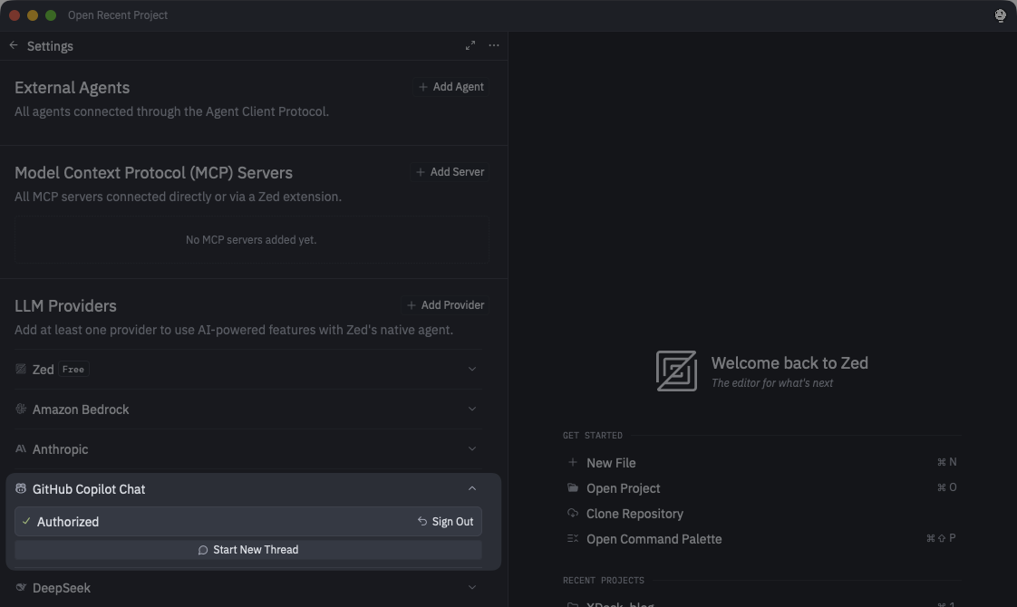This screenshot has height=607, width=1017.
Task: Click the plus icon beside New File
Action: point(573,462)
